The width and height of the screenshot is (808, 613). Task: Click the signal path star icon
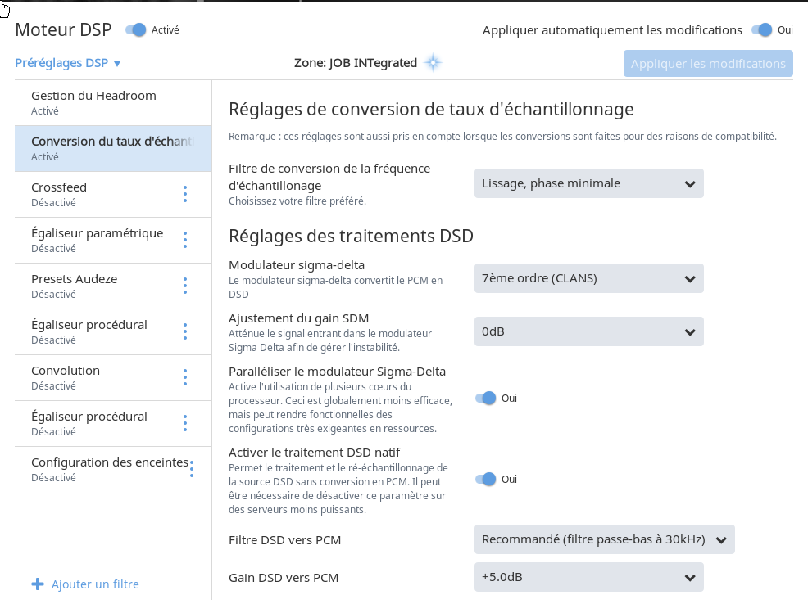click(433, 63)
